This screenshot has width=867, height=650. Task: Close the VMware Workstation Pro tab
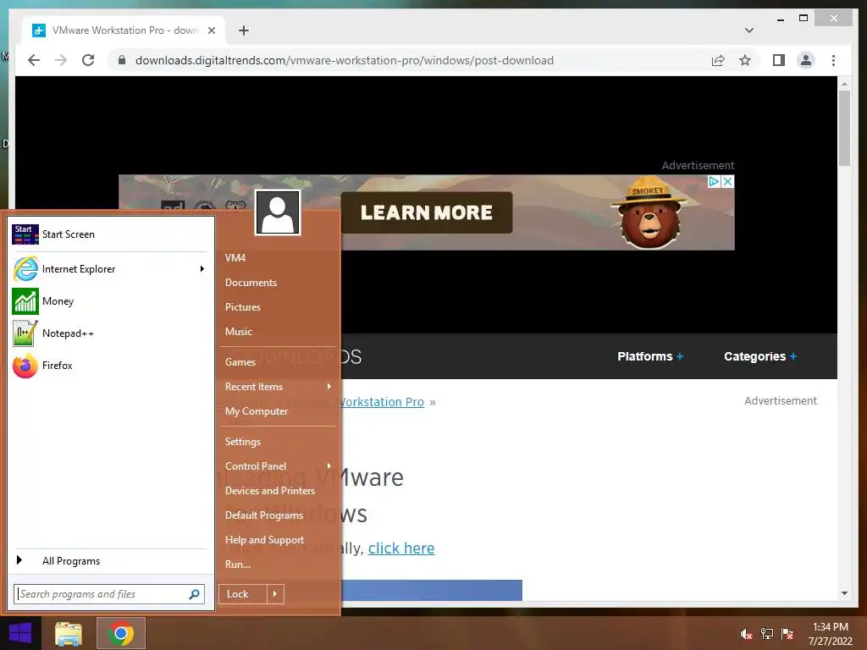(211, 30)
